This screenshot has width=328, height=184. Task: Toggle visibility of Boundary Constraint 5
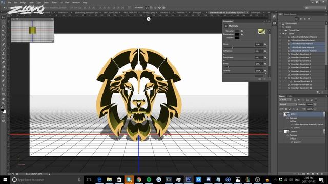tap(280, 67)
